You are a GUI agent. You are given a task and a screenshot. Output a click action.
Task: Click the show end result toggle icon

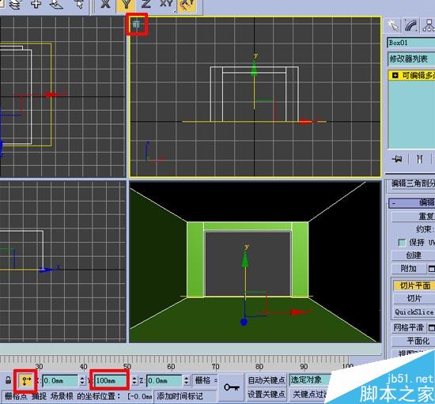(420, 159)
